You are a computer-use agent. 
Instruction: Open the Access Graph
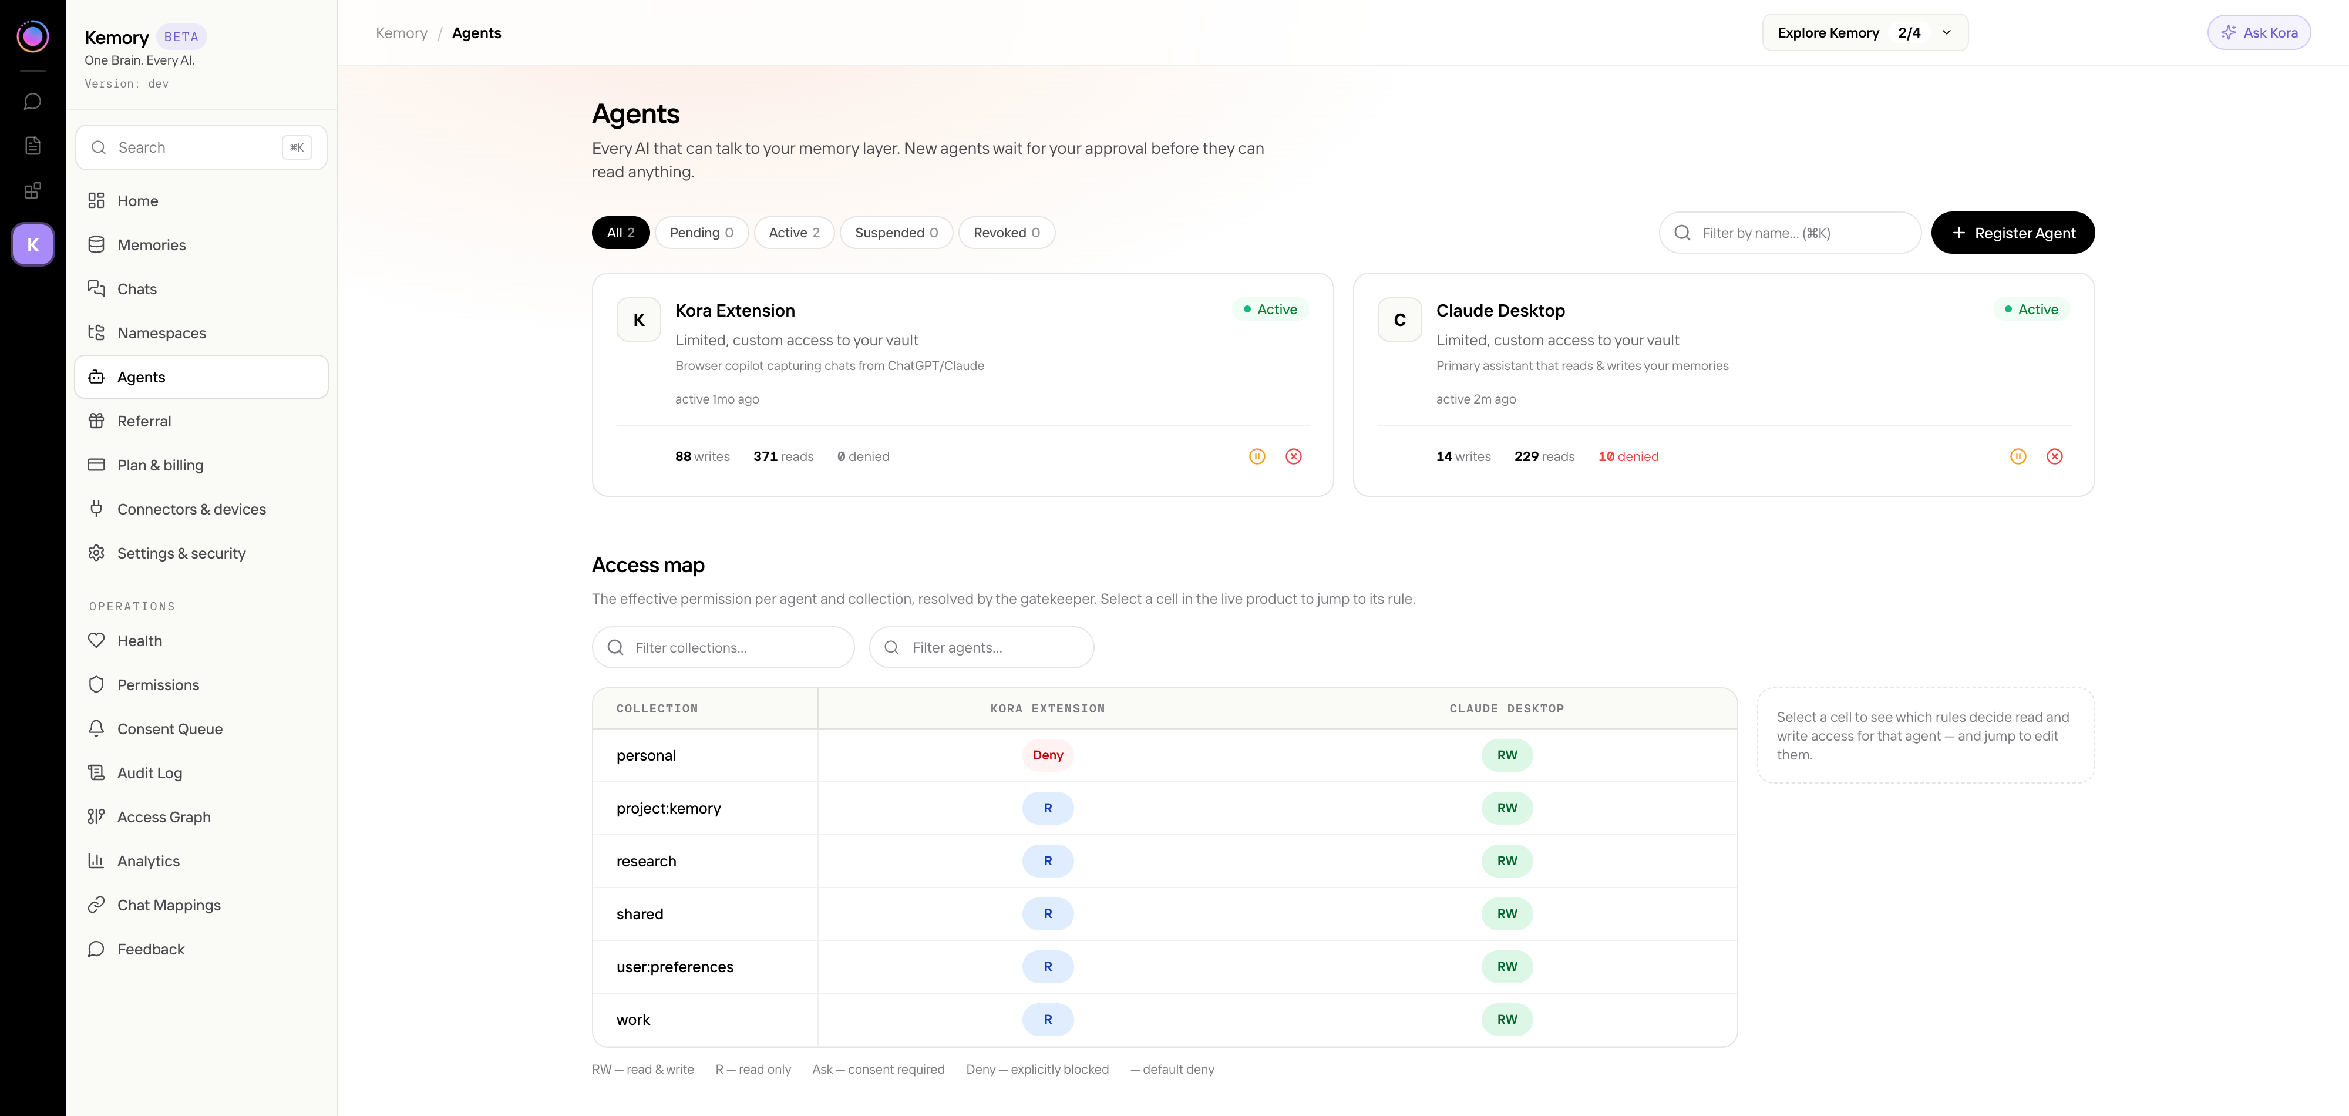[x=201, y=817]
